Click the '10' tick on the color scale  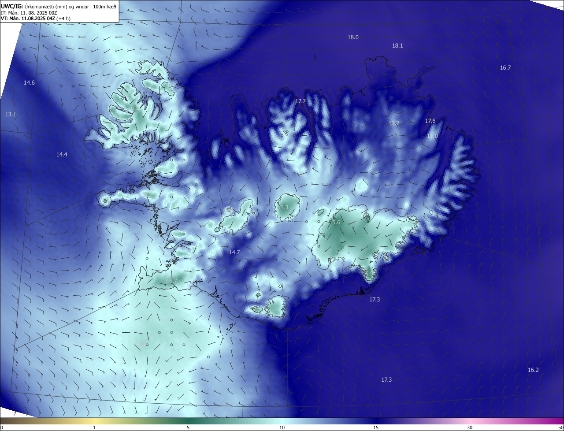[x=282, y=427]
